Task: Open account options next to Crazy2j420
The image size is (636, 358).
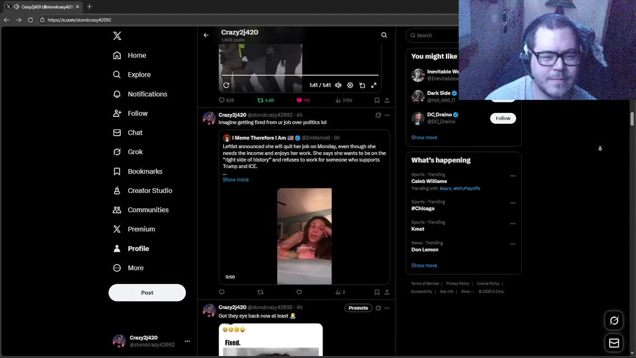Action: (x=187, y=341)
